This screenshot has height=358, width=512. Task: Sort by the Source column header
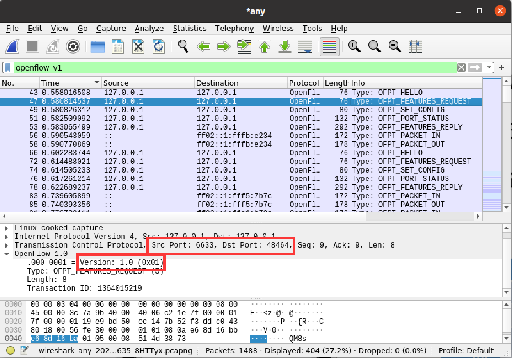pyautogui.click(x=148, y=83)
